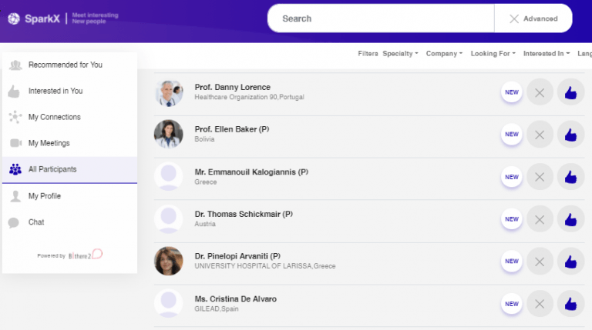Click NEW badge for Mr. Emmanouil Kalogiannis
Viewport: 592px width, 330px height.
tap(512, 177)
